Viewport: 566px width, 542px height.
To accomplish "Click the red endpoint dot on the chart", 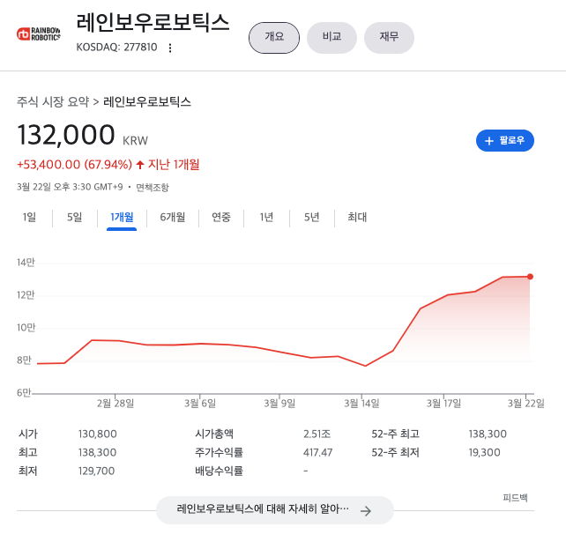I will [x=530, y=277].
